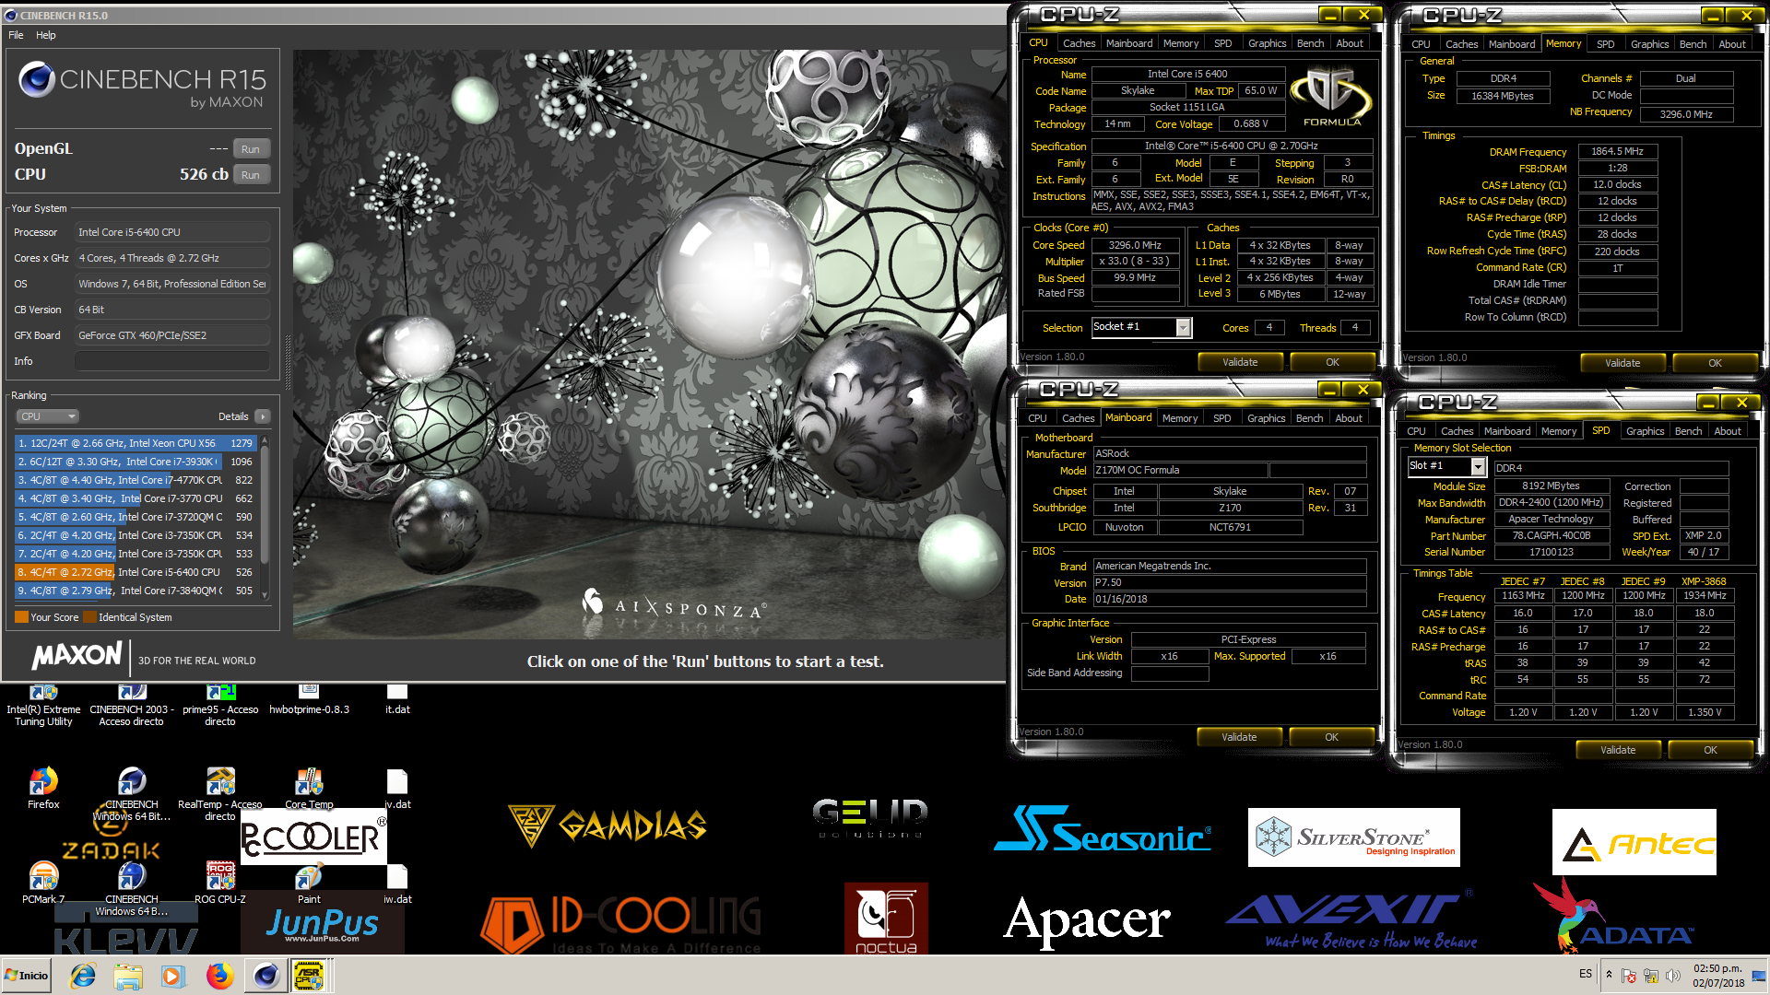Open the Inicio start menu

(27, 976)
